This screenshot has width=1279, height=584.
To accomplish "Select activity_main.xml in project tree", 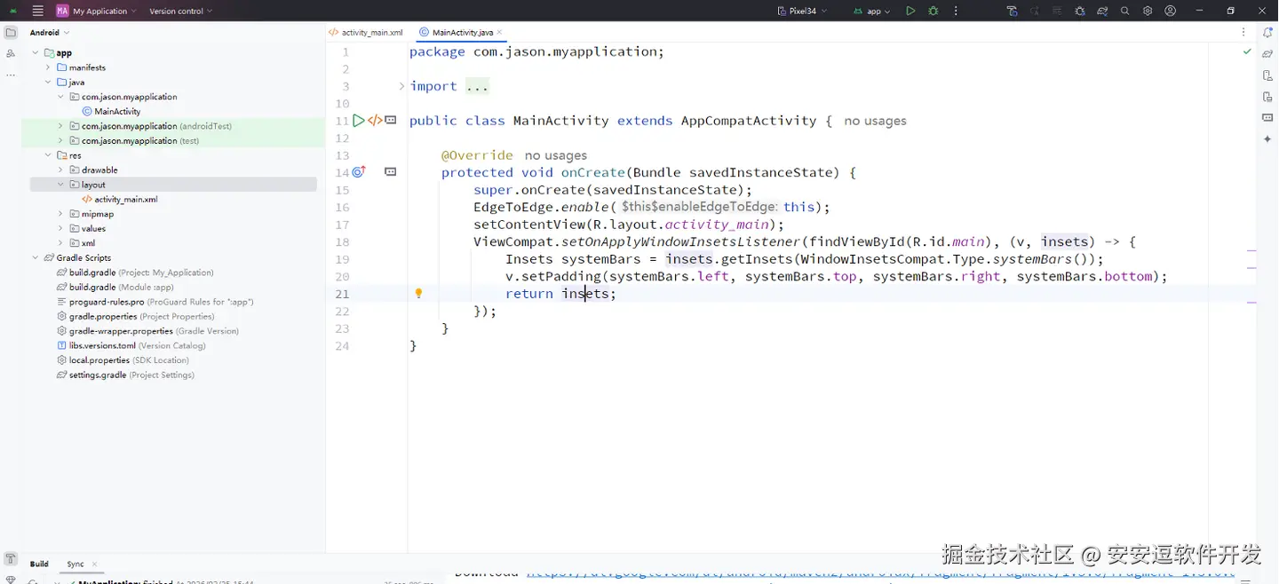I will [x=126, y=200].
